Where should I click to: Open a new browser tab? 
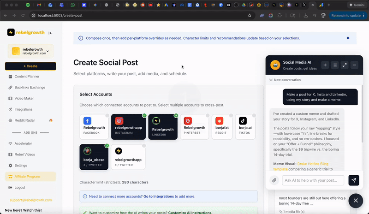tap(329, 5)
